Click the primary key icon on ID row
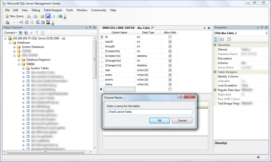The height and width of the screenshot is (162, 271). (102, 37)
